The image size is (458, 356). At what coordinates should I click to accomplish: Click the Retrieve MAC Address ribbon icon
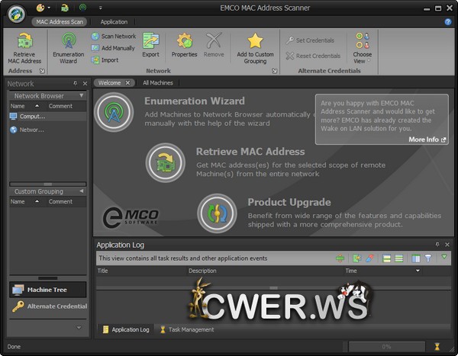(24, 42)
